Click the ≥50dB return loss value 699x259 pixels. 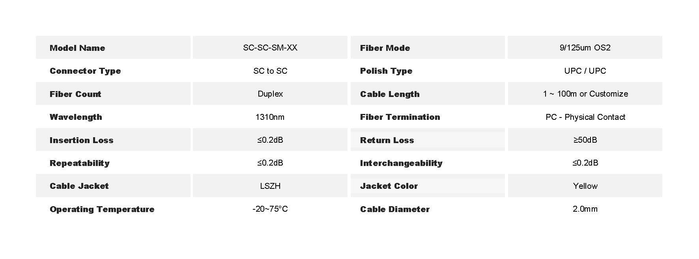[585, 140]
